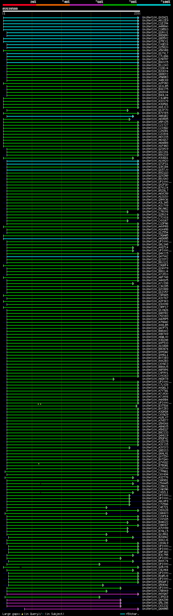Click the red 20% identity legend segment
This screenshot has height=616, width=173.
pos(19,5)
